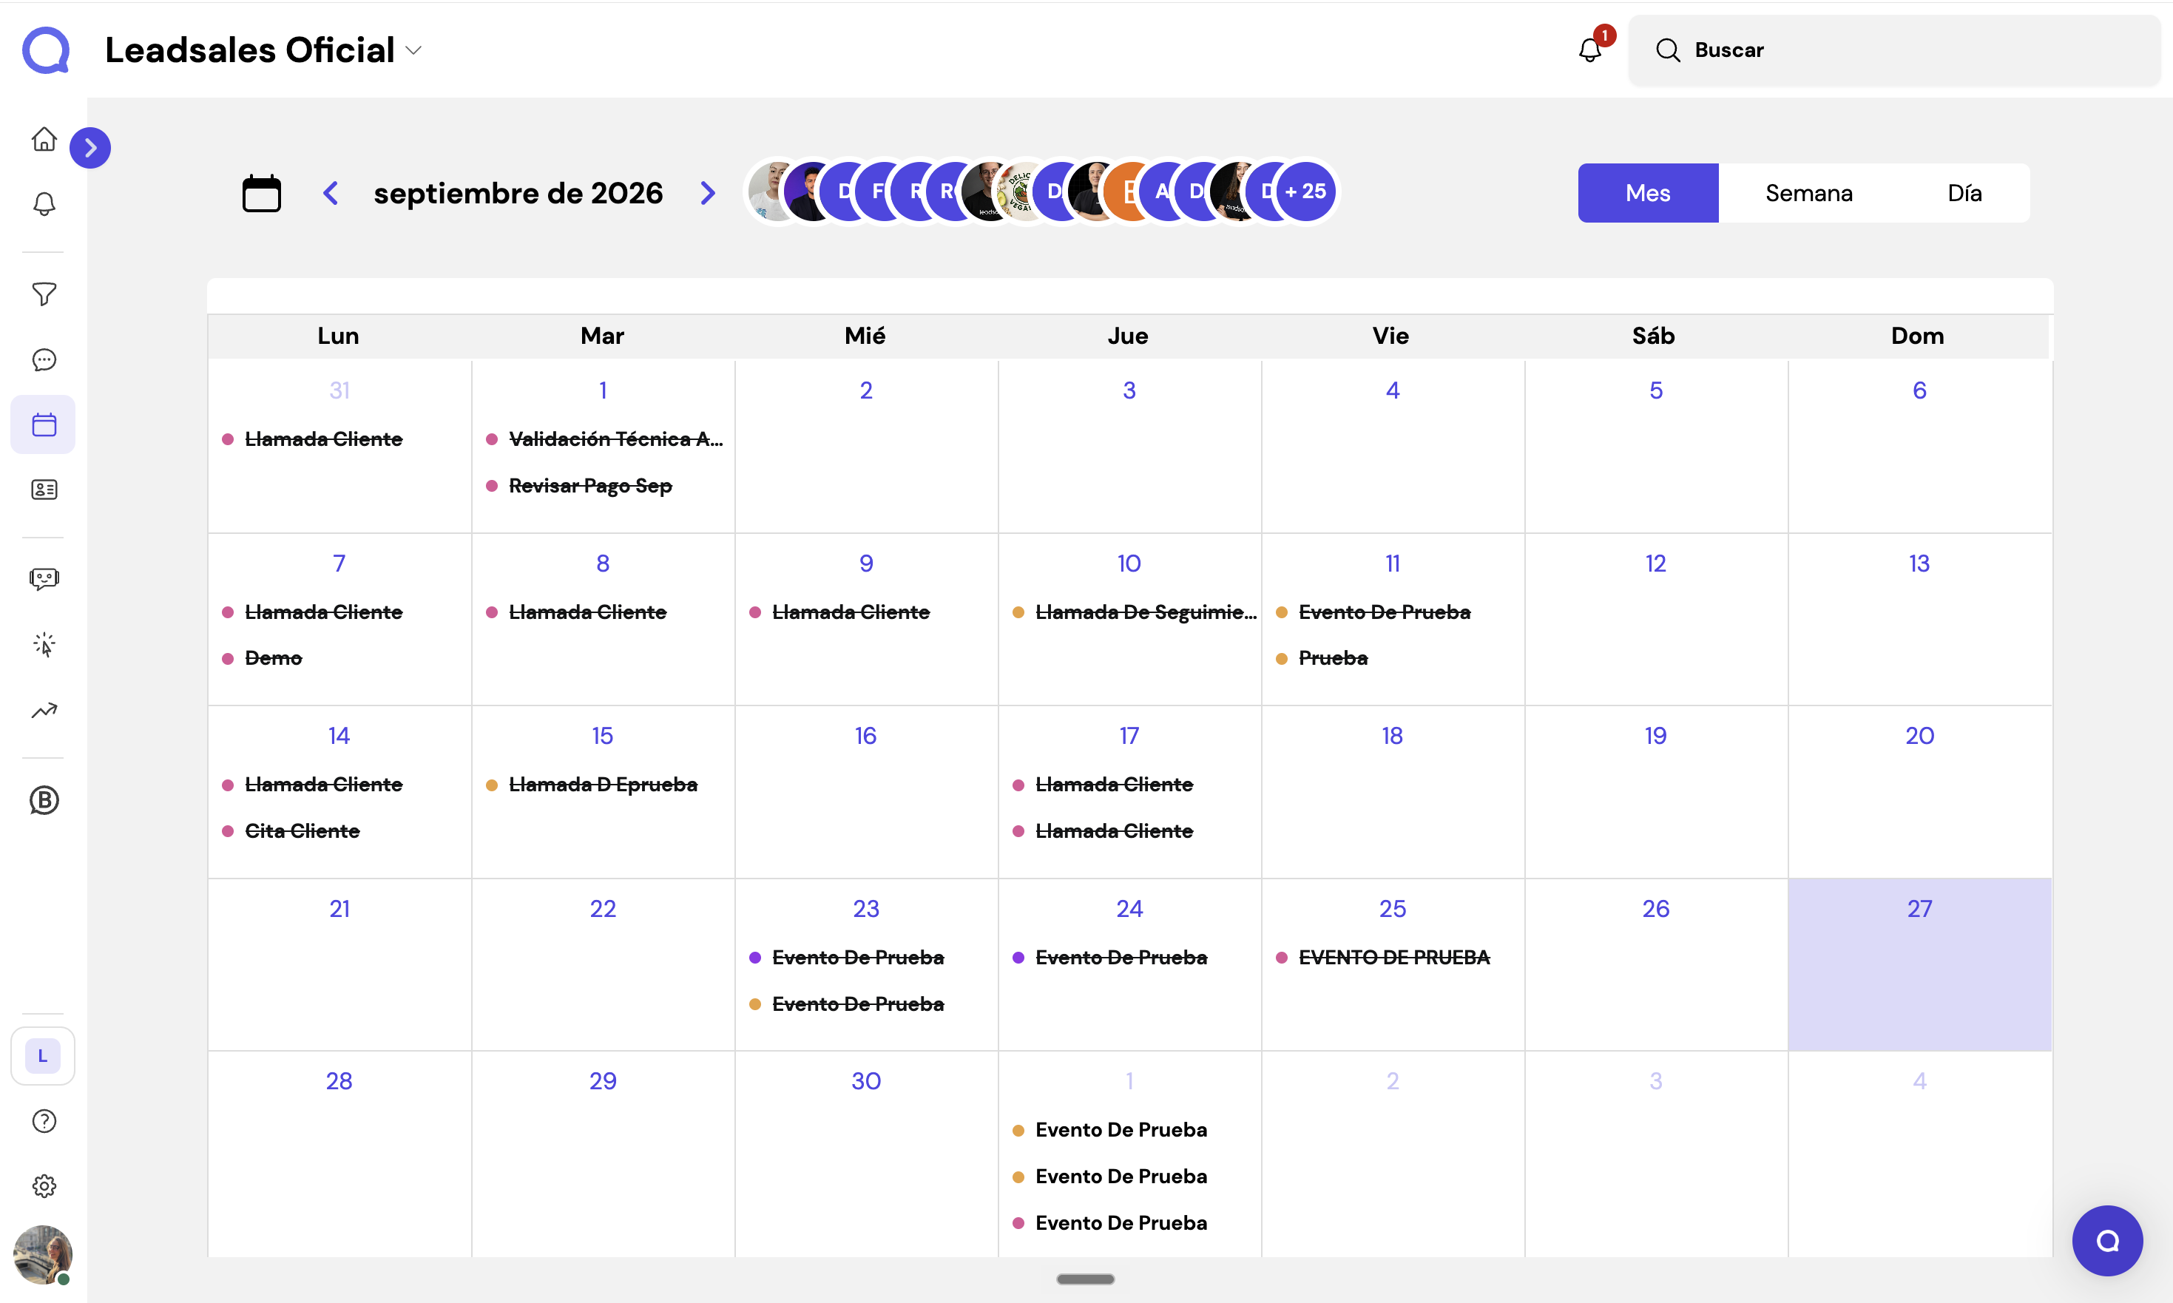Open the help question mark icon
This screenshot has height=1303, width=2173.
(x=44, y=1121)
